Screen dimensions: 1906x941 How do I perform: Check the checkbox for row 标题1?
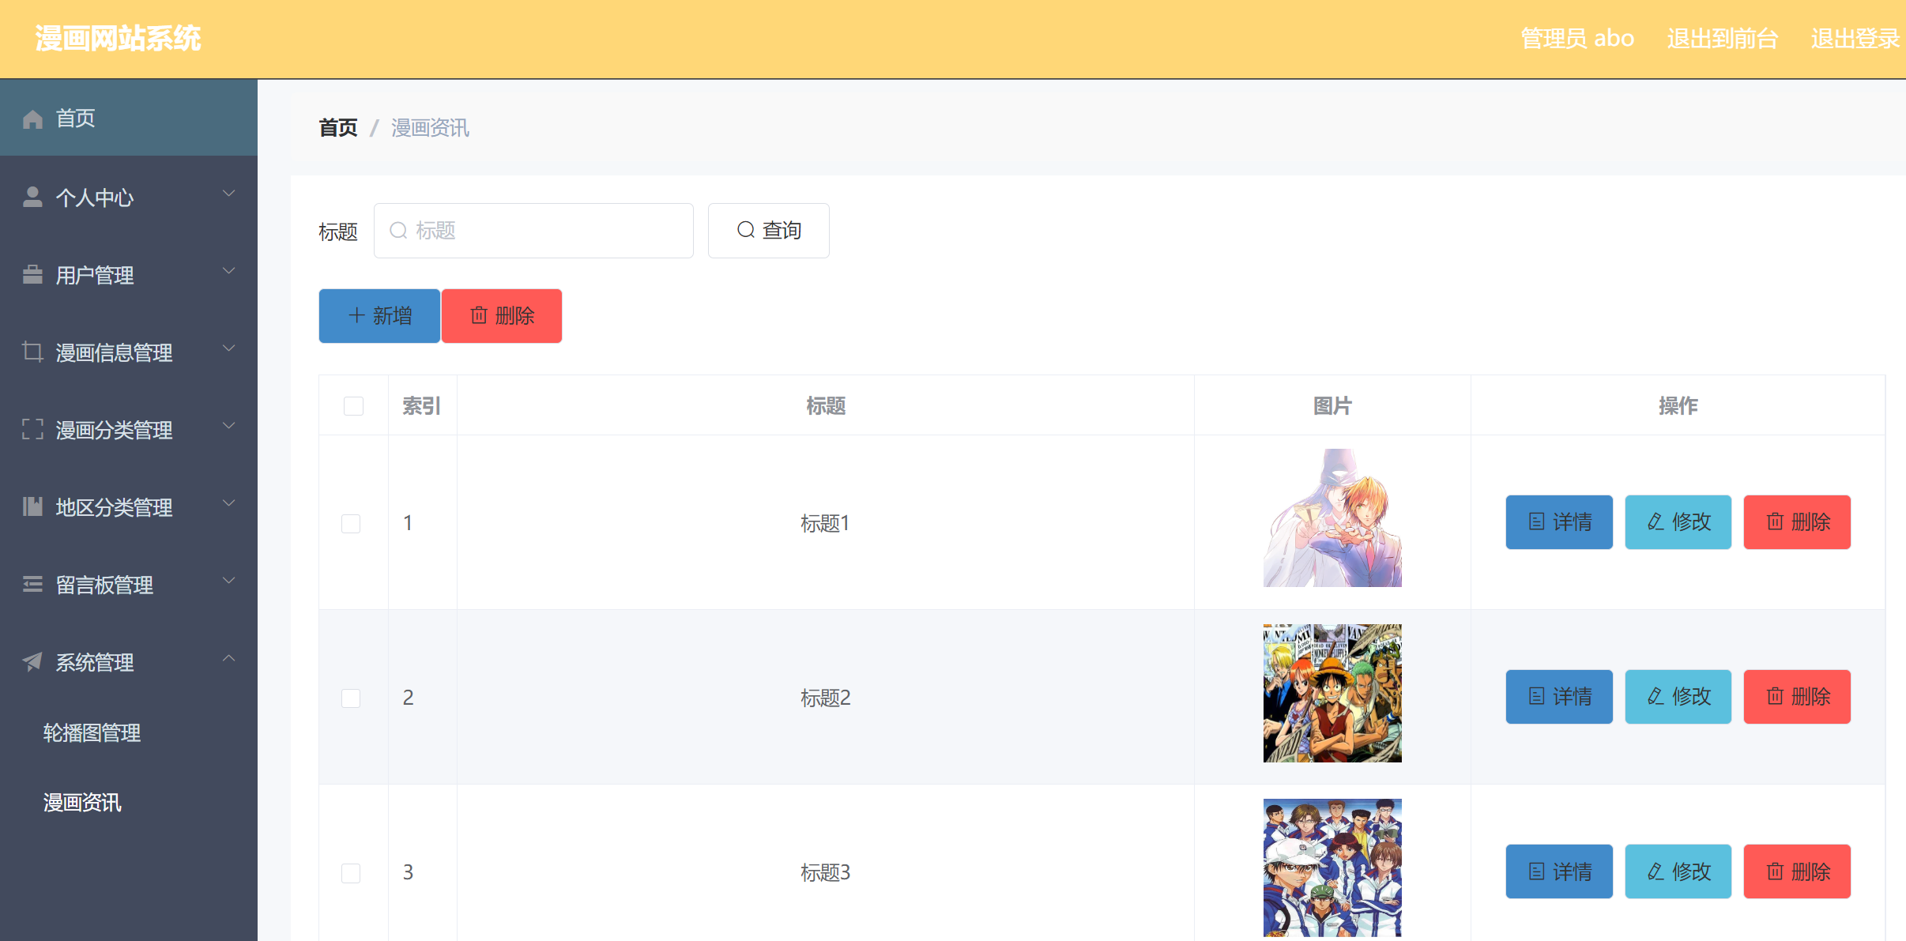[351, 523]
